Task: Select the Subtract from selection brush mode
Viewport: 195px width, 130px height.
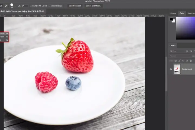Action: (x=5, y=6)
